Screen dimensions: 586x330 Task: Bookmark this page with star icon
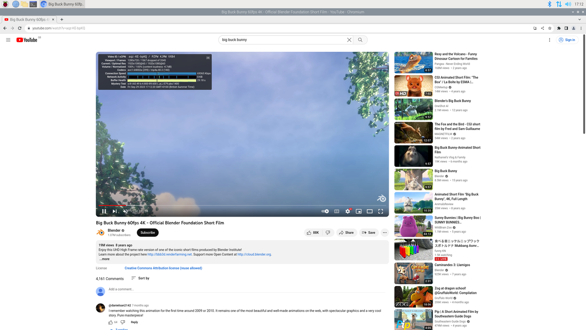click(x=550, y=28)
